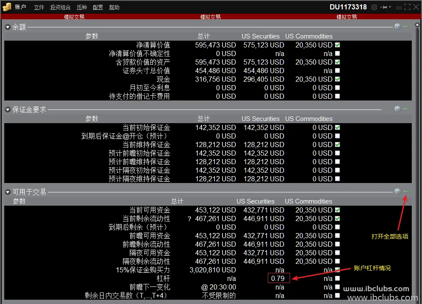
Task: Open help icon for 余额 section
Action: (397, 27)
